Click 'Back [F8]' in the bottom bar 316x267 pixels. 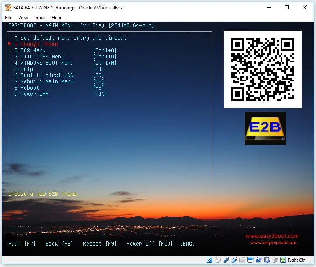pyautogui.click(x=59, y=244)
